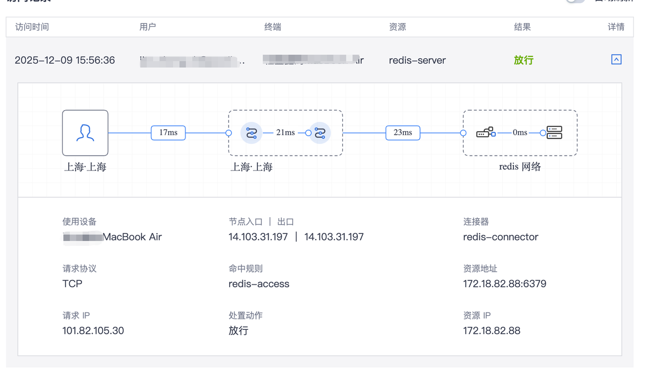Click the 放行 result status text
Screen dimensions: 656x381
(523, 60)
